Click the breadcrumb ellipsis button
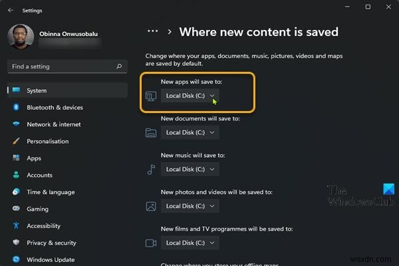Viewport: 399px width, 266px height. click(x=153, y=31)
